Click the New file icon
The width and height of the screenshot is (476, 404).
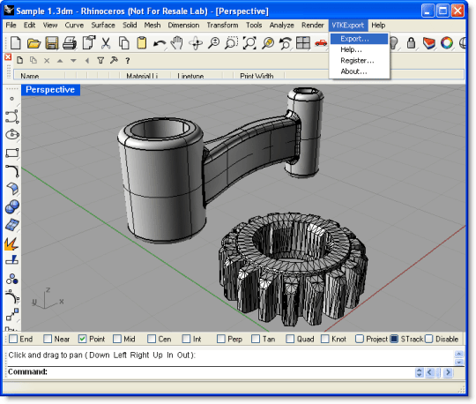click(16, 43)
